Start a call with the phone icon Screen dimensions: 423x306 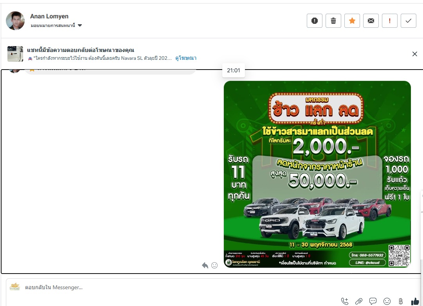click(x=345, y=301)
